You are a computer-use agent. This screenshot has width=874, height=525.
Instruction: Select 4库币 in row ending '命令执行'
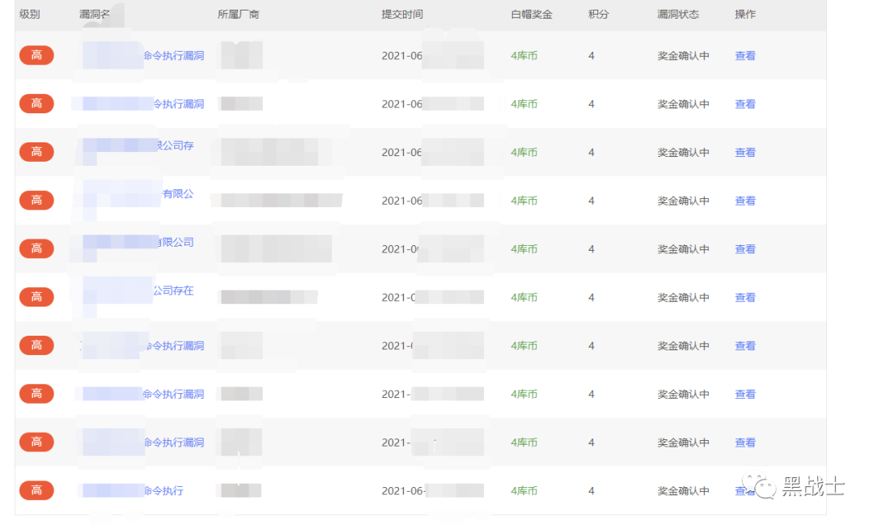pos(524,490)
